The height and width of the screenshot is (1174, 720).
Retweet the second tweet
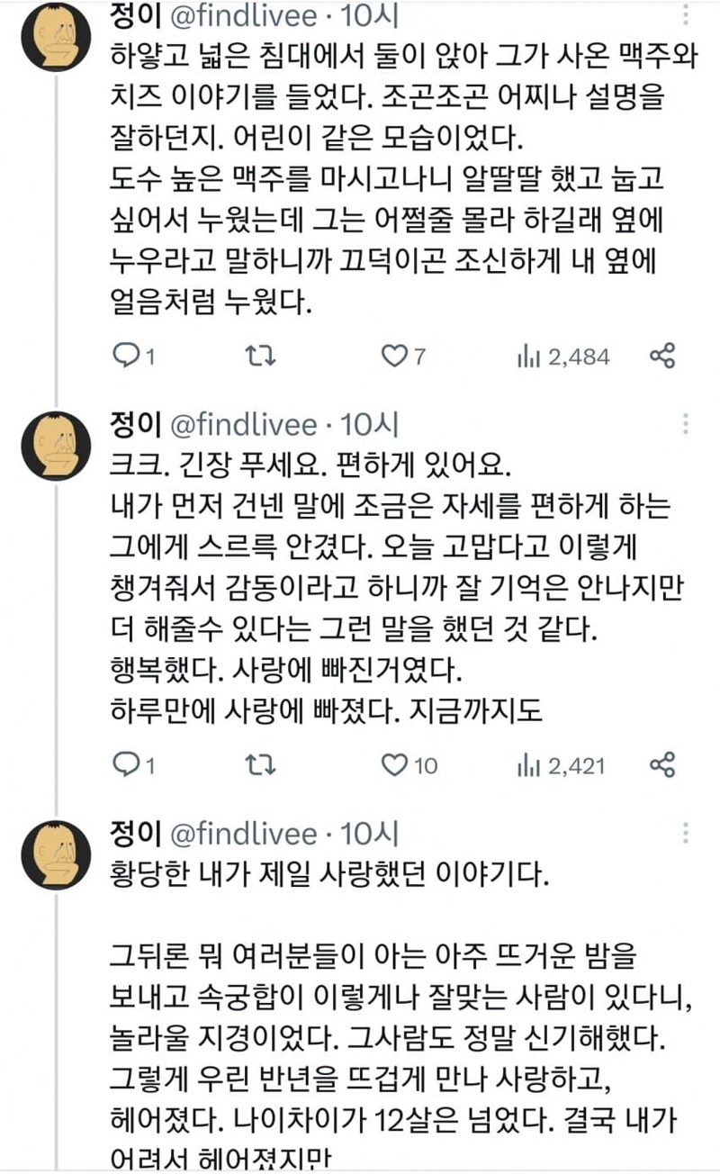[x=260, y=765]
